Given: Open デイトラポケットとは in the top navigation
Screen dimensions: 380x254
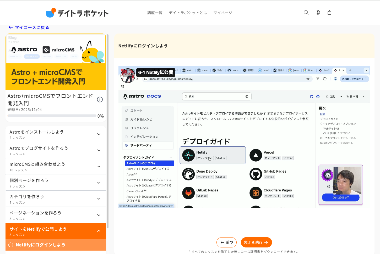Looking at the screenshot, I should click(x=188, y=13).
